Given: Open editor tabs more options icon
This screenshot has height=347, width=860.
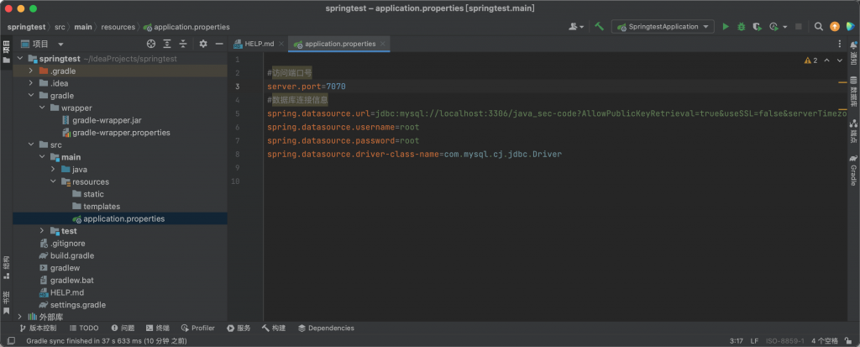Looking at the screenshot, I should point(839,44).
